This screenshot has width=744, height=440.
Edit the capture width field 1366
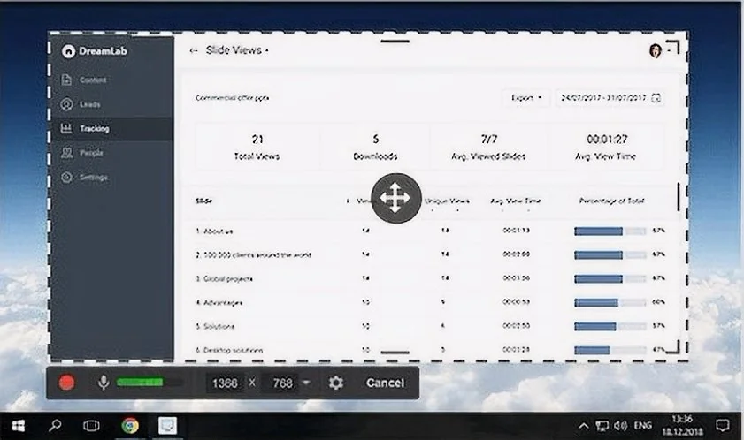tap(225, 383)
